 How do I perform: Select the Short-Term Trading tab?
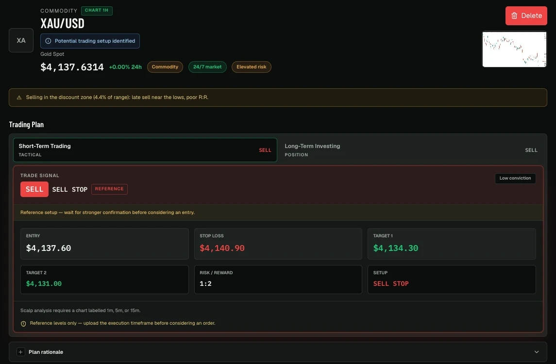pyautogui.click(x=145, y=150)
